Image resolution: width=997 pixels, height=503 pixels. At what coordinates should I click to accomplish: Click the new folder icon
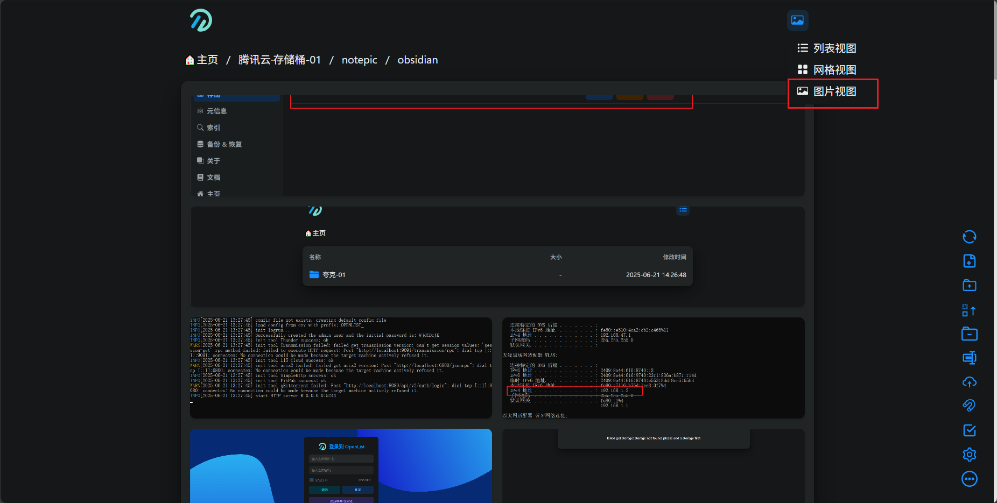click(969, 285)
